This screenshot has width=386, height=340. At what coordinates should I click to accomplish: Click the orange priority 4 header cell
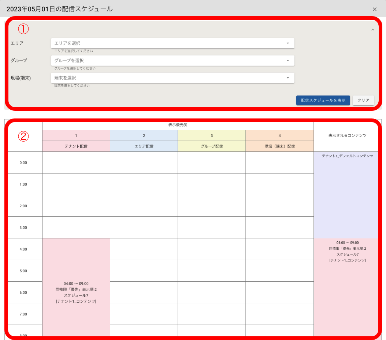(x=279, y=135)
